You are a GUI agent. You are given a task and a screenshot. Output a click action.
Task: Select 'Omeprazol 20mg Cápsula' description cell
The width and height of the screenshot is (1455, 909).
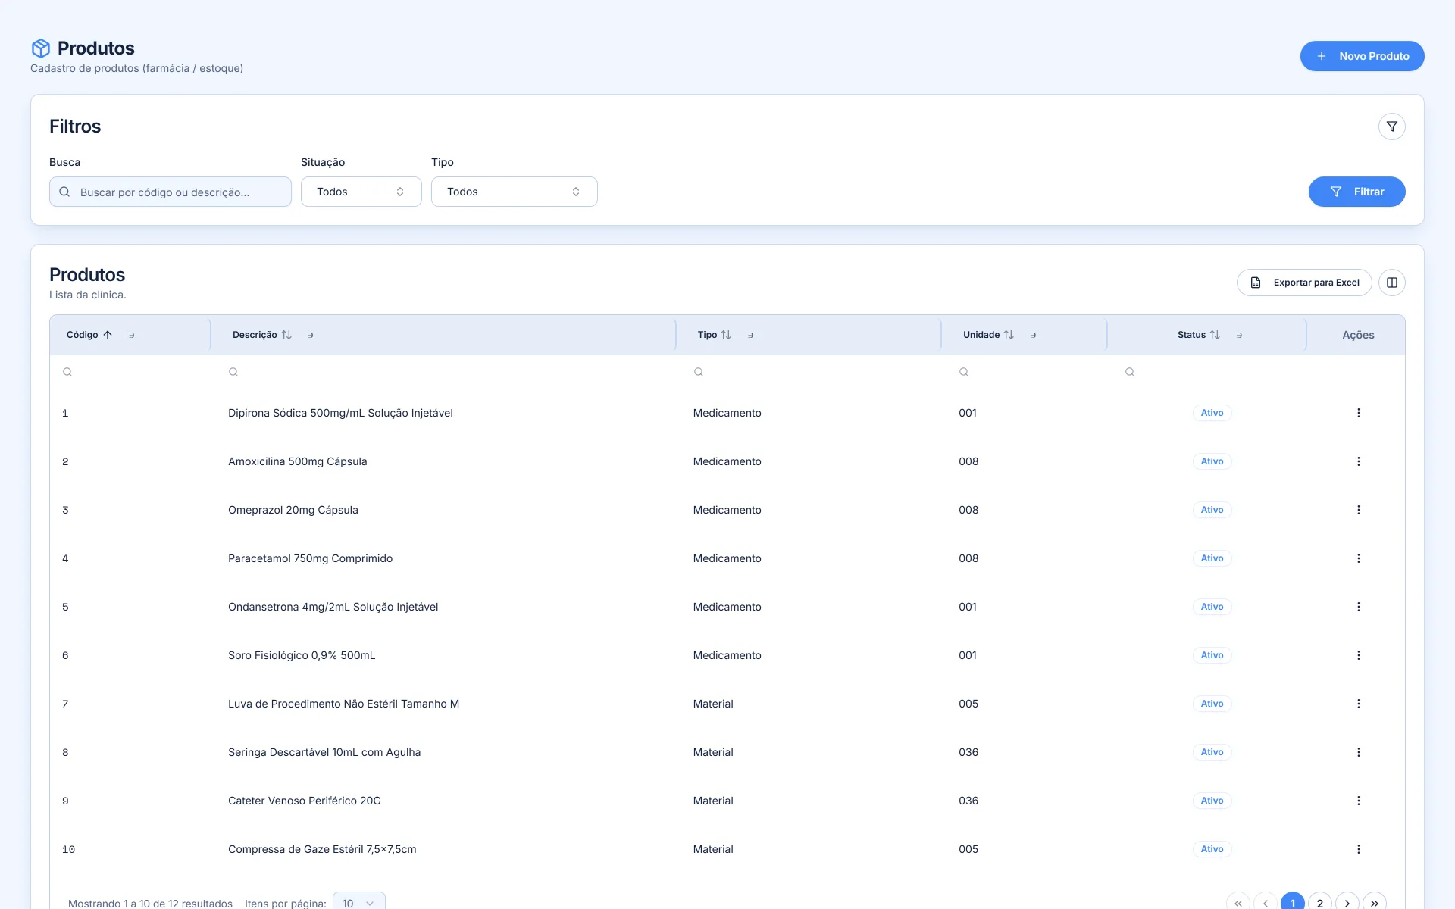point(293,510)
